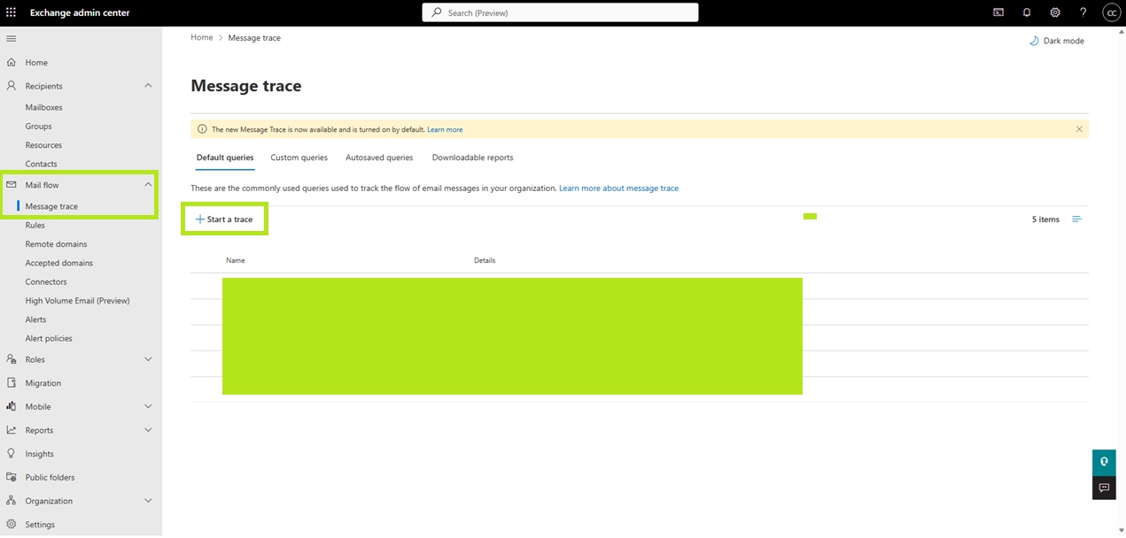This screenshot has height=538, width=1126.
Task: Collapse the Recipients section chevron
Action: pos(148,86)
